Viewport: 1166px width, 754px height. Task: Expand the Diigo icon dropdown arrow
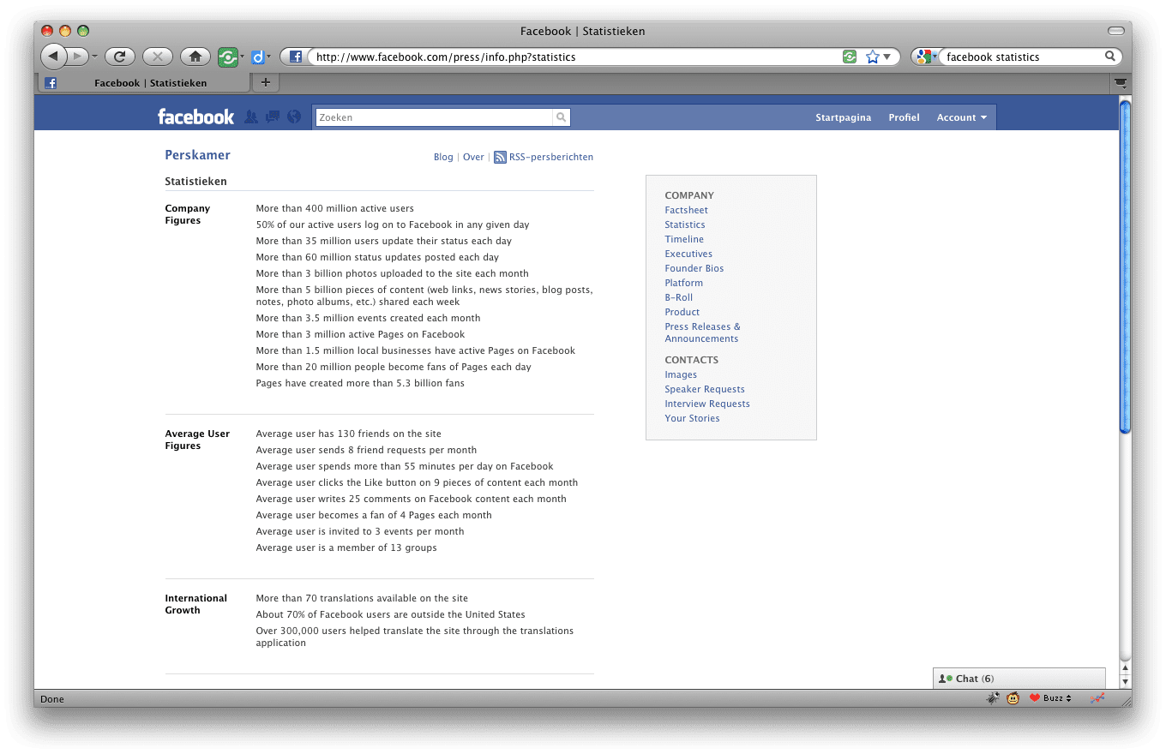(268, 57)
